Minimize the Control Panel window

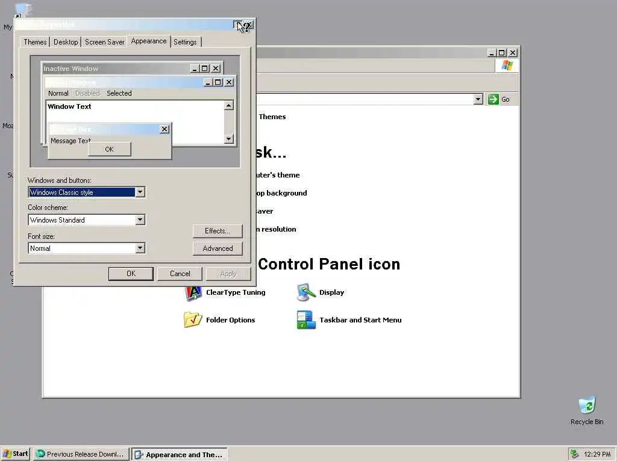(x=492, y=53)
